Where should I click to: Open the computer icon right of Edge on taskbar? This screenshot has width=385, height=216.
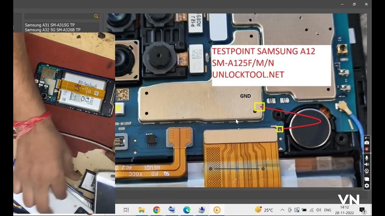click(x=202, y=210)
